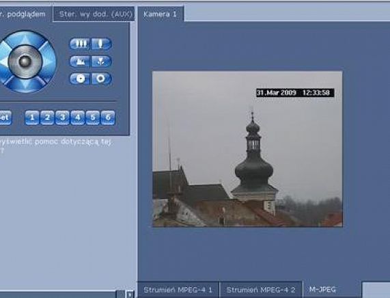Click the zoom out (wide) icon button

point(80,44)
